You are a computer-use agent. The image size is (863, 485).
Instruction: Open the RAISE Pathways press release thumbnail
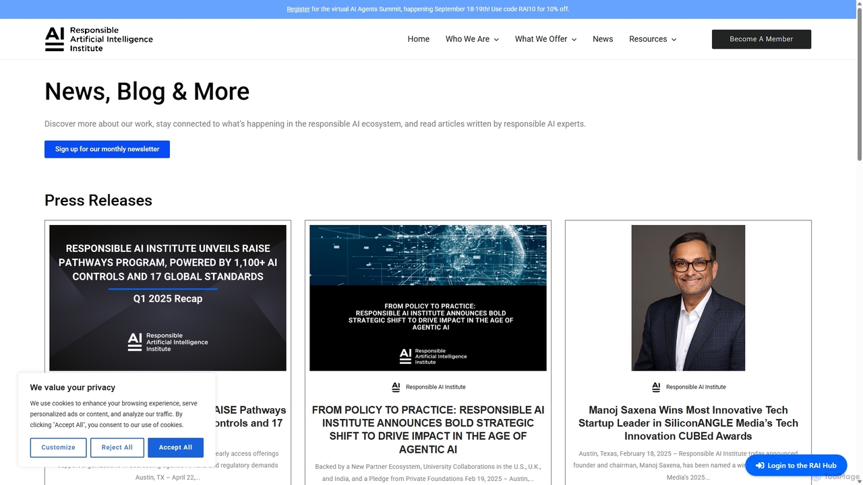(x=168, y=298)
